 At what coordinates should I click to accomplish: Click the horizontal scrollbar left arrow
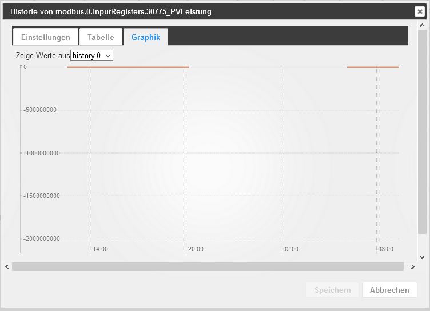(x=7, y=266)
